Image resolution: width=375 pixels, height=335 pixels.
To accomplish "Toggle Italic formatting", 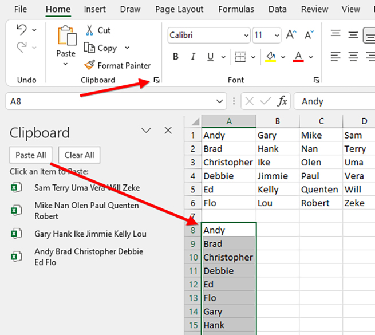I will pyautogui.click(x=193, y=57).
